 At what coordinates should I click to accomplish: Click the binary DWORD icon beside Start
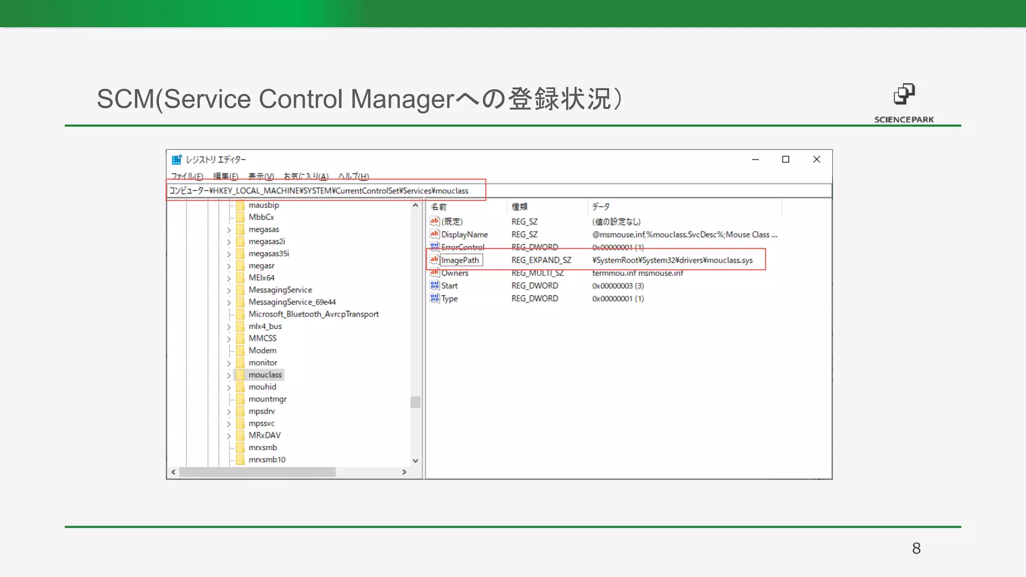(x=434, y=285)
